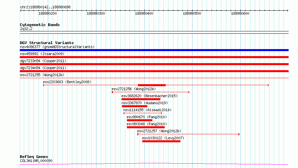Open esv993048 (Pang2010) label
This screenshot has height=168, width=298.
pos(147,124)
